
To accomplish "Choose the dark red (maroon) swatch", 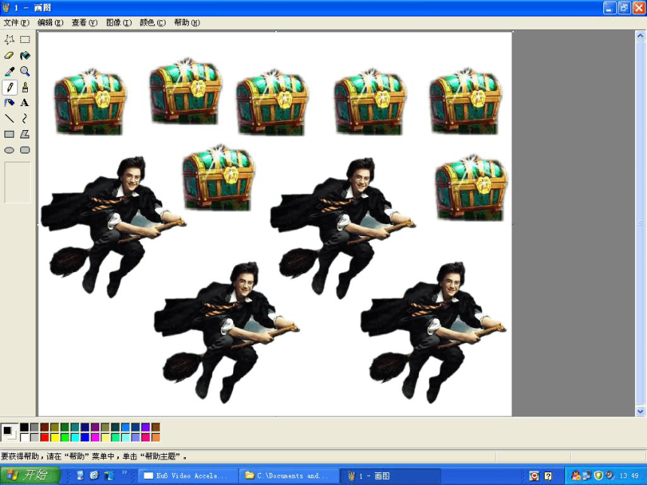I will pyautogui.click(x=44, y=427).
